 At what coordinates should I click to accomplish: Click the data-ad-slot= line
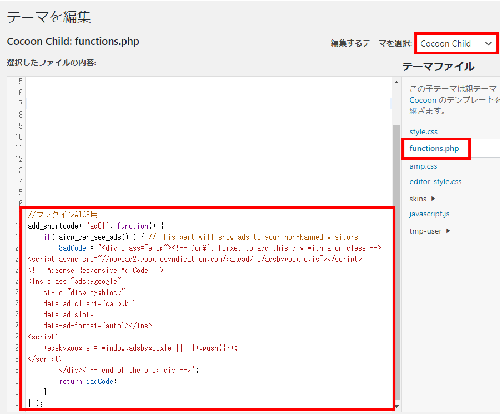click(x=68, y=314)
